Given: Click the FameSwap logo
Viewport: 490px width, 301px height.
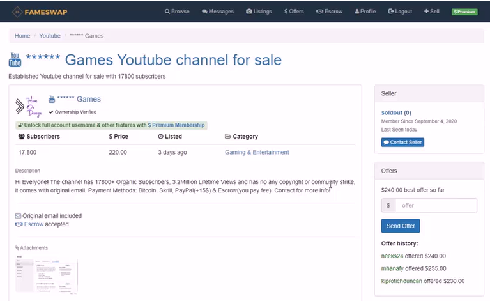Looking at the screenshot, I should (40, 12).
